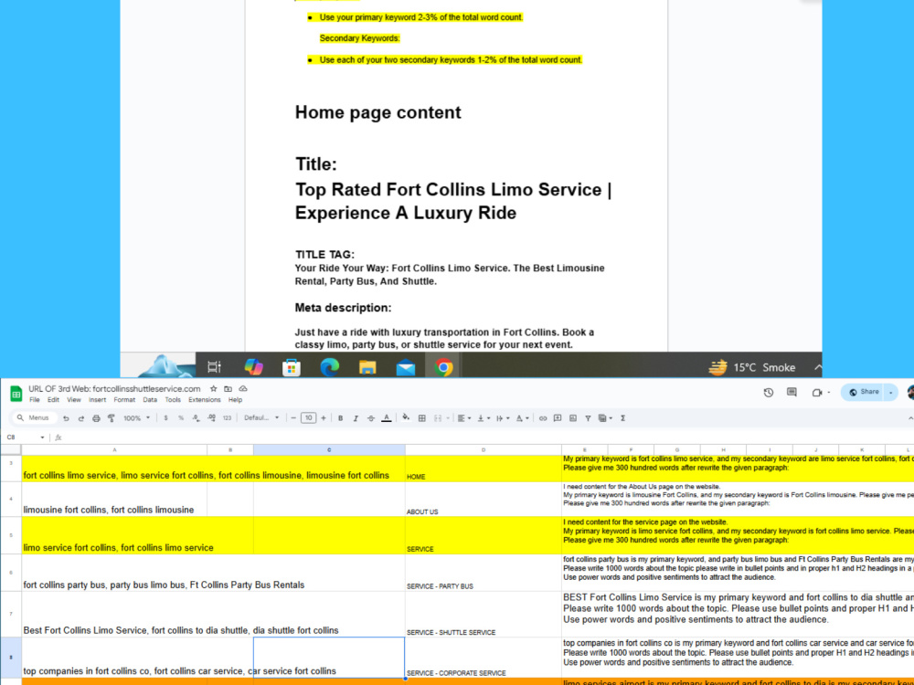Insert a chart from the toolbar
Image resolution: width=914 pixels, height=685 pixels.
pyautogui.click(x=573, y=418)
